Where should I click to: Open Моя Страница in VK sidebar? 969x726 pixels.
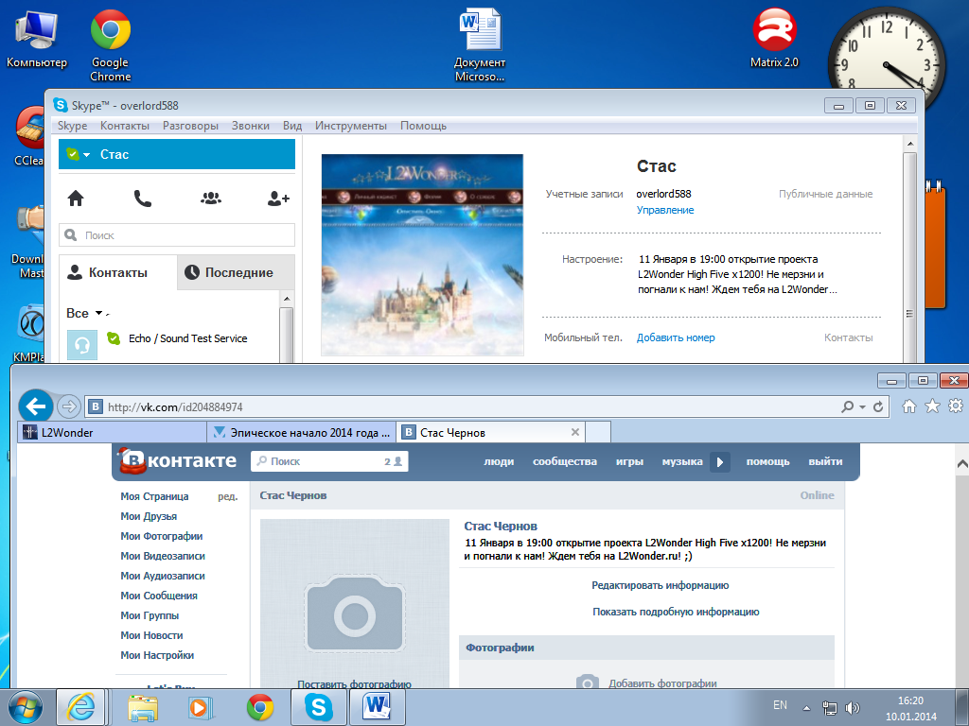point(154,496)
